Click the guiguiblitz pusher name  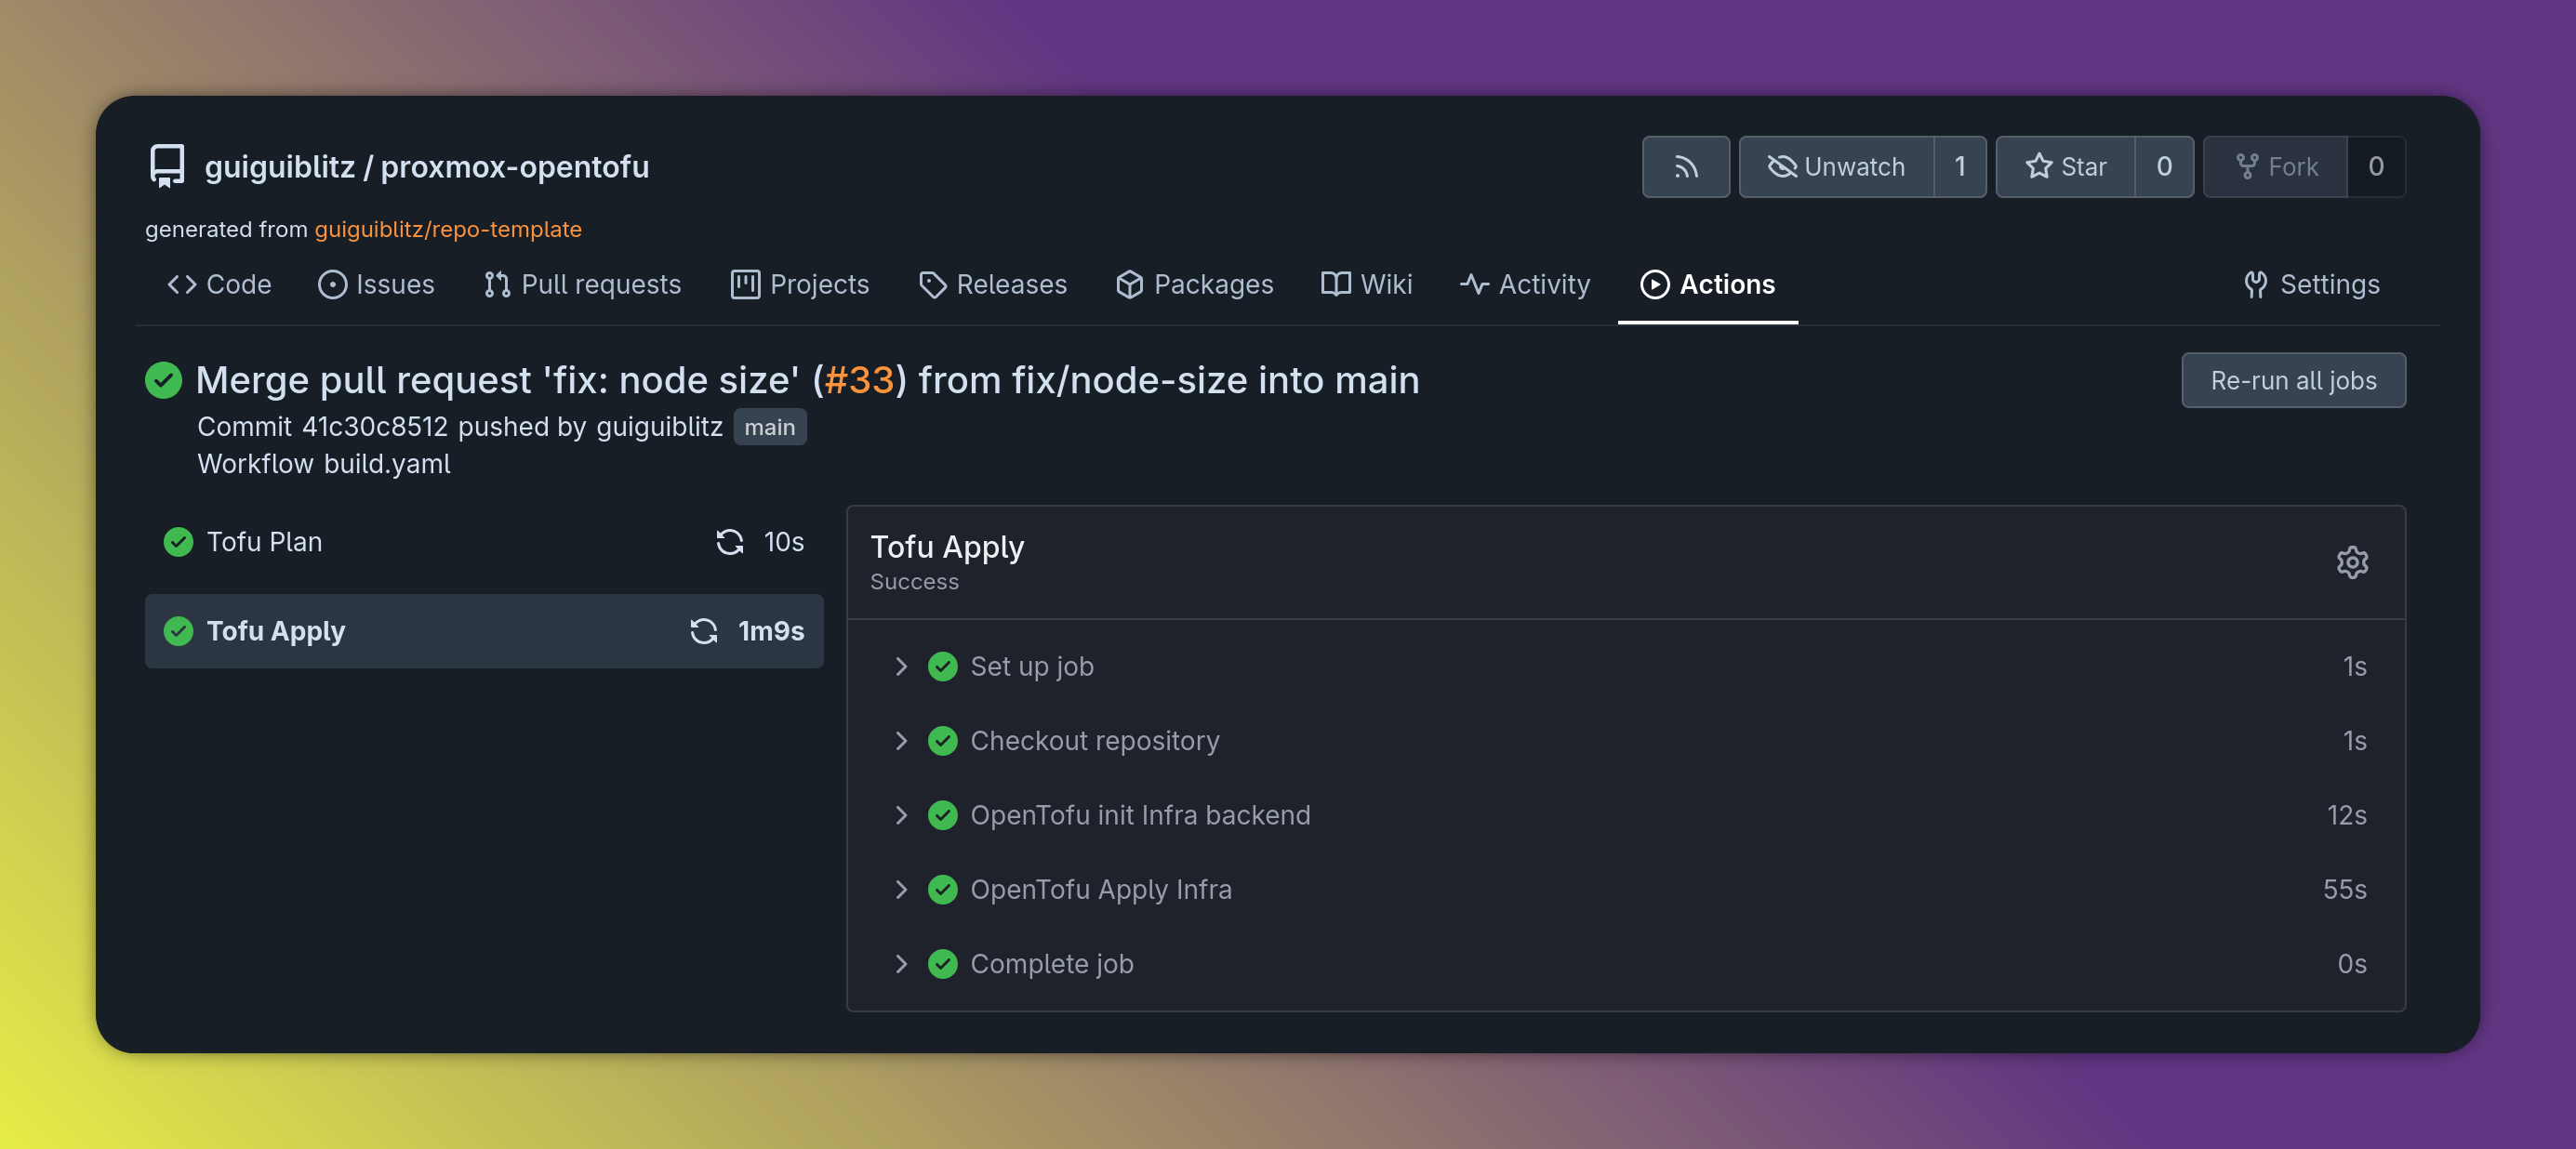659,427
